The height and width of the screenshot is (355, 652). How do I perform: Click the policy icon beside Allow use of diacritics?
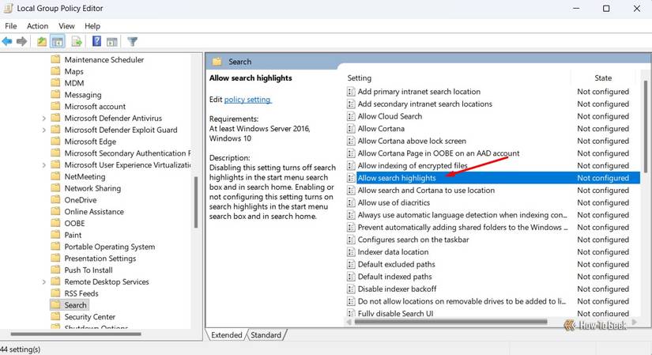tap(351, 202)
